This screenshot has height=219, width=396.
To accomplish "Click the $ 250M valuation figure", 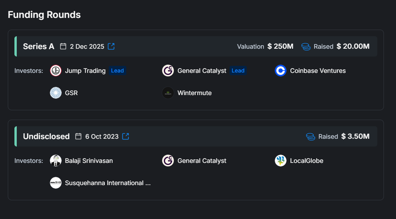I will coord(280,46).
